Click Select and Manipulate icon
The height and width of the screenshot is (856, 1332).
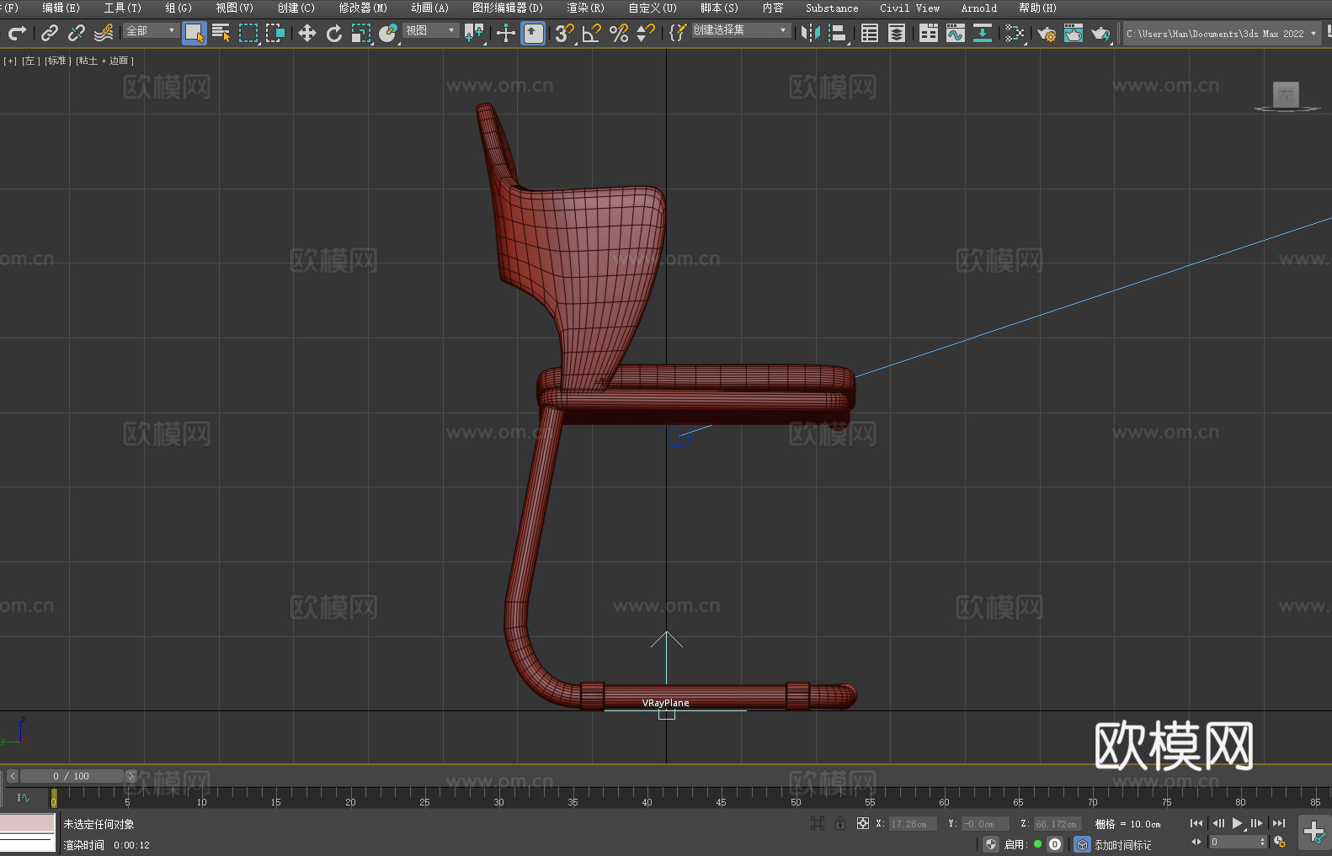tap(505, 33)
